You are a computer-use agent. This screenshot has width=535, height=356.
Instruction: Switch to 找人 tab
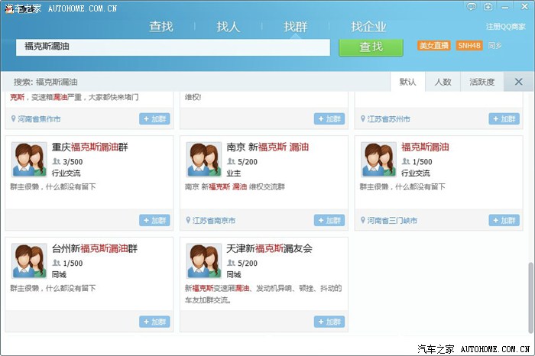(x=228, y=27)
